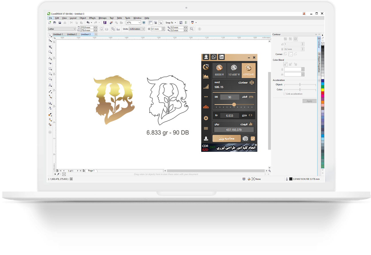Enable the checkbox next to the 3D button
This screenshot has height=255, width=371.
click(253, 138)
